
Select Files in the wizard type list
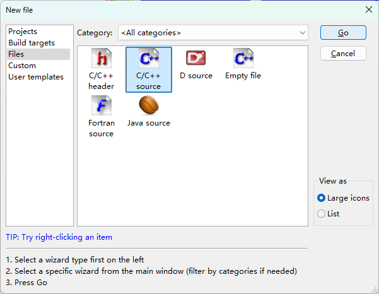[16, 54]
